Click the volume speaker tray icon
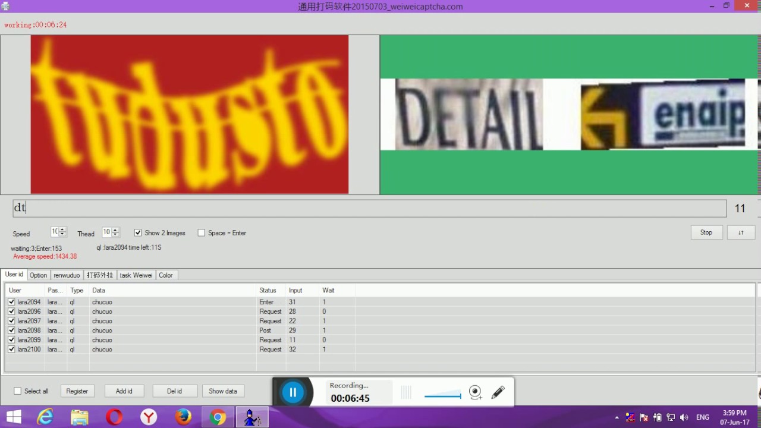 pos(684,417)
